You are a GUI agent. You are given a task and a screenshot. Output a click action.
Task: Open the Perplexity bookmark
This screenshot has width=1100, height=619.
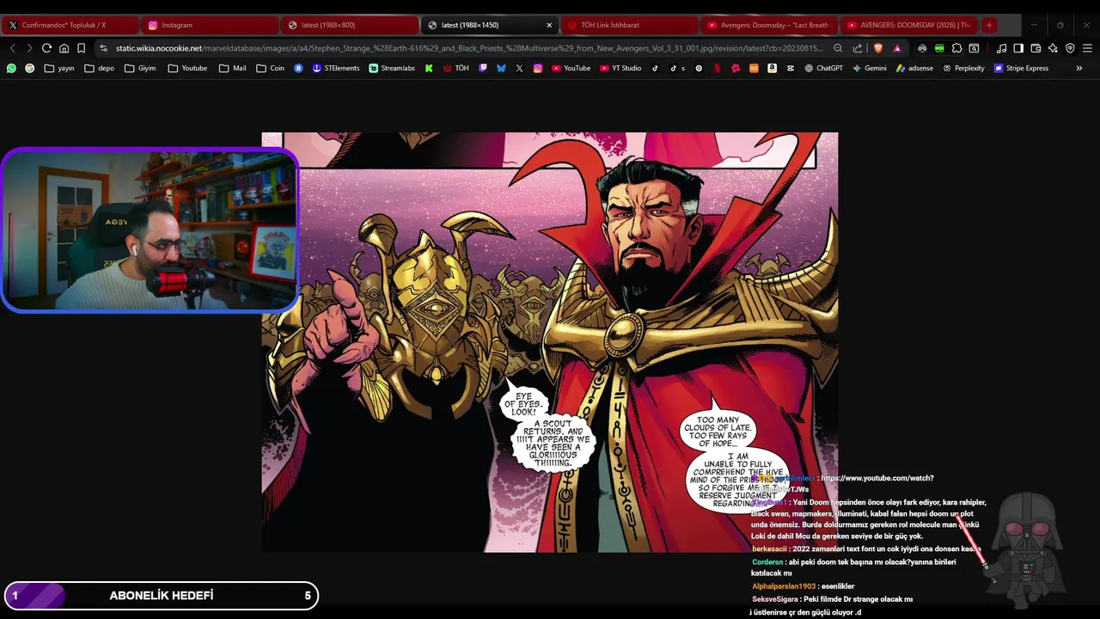[963, 68]
